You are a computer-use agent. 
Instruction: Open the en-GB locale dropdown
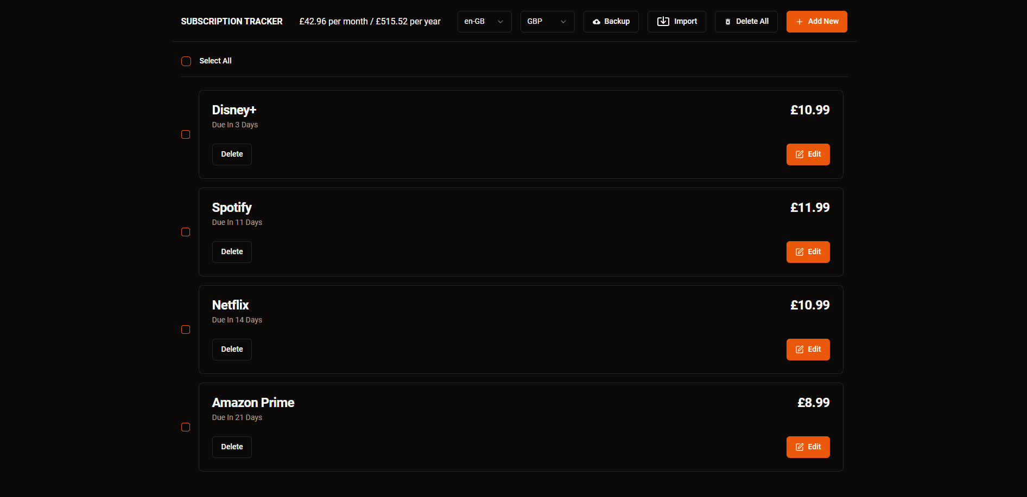(485, 22)
